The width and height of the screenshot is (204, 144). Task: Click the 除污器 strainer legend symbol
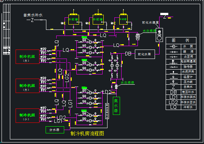point(174,67)
